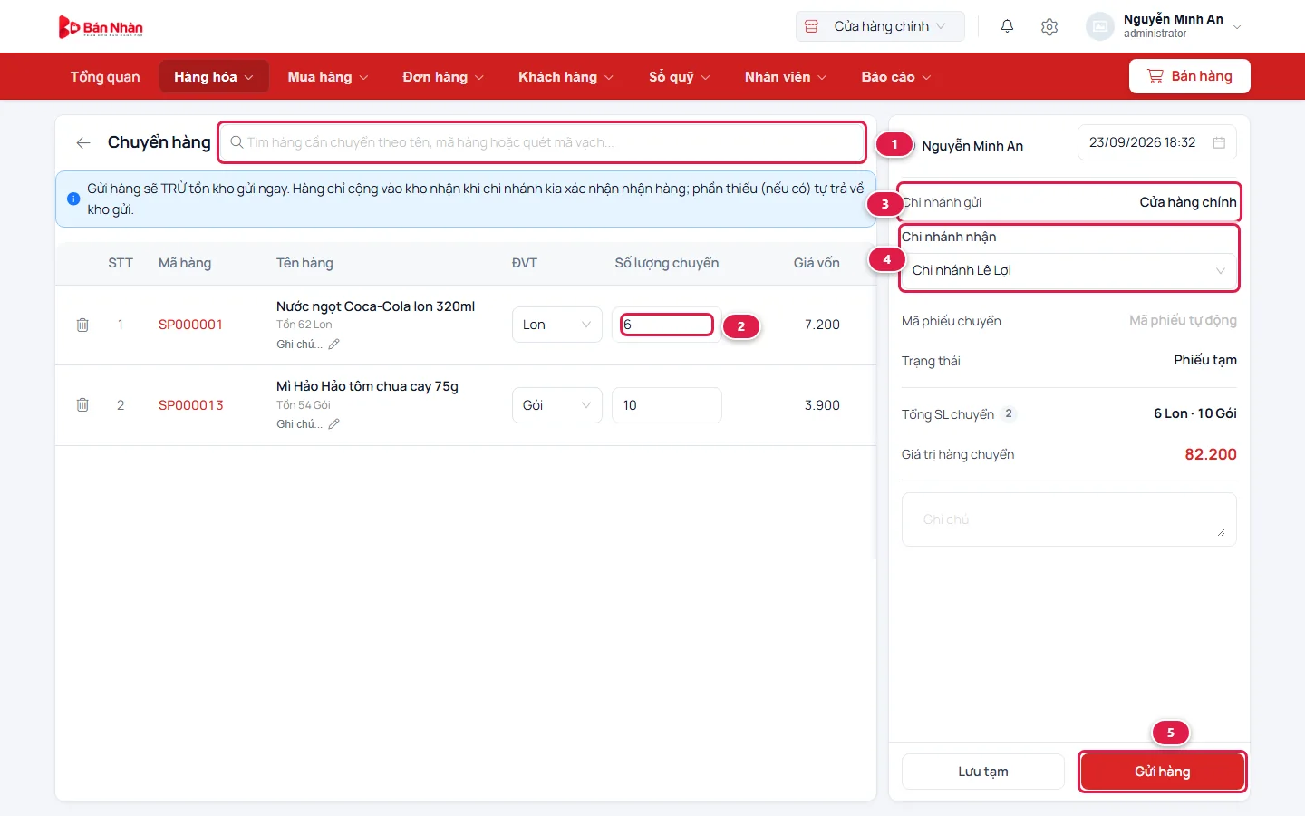Click the Bán Nhàn logo
1305x816 pixels.
(x=101, y=27)
